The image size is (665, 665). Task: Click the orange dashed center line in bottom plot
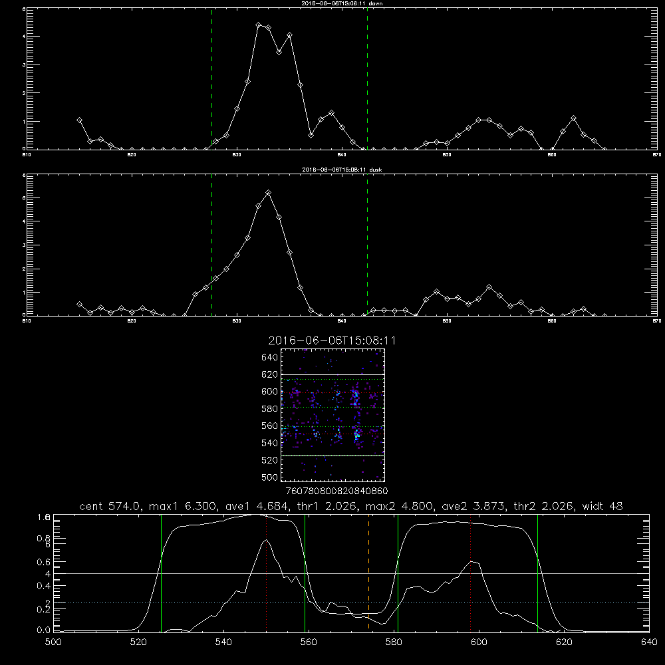pyautogui.click(x=368, y=572)
